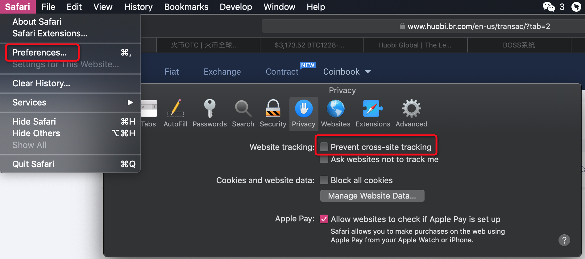Open the Search preferences pane

pyautogui.click(x=243, y=113)
